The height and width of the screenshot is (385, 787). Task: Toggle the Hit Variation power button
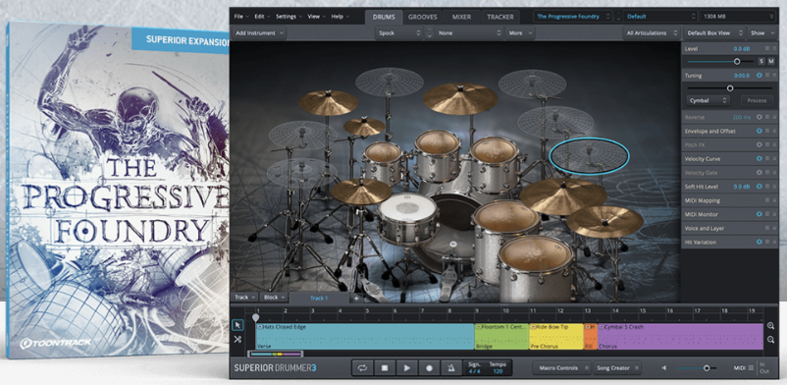pyautogui.click(x=759, y=243)
